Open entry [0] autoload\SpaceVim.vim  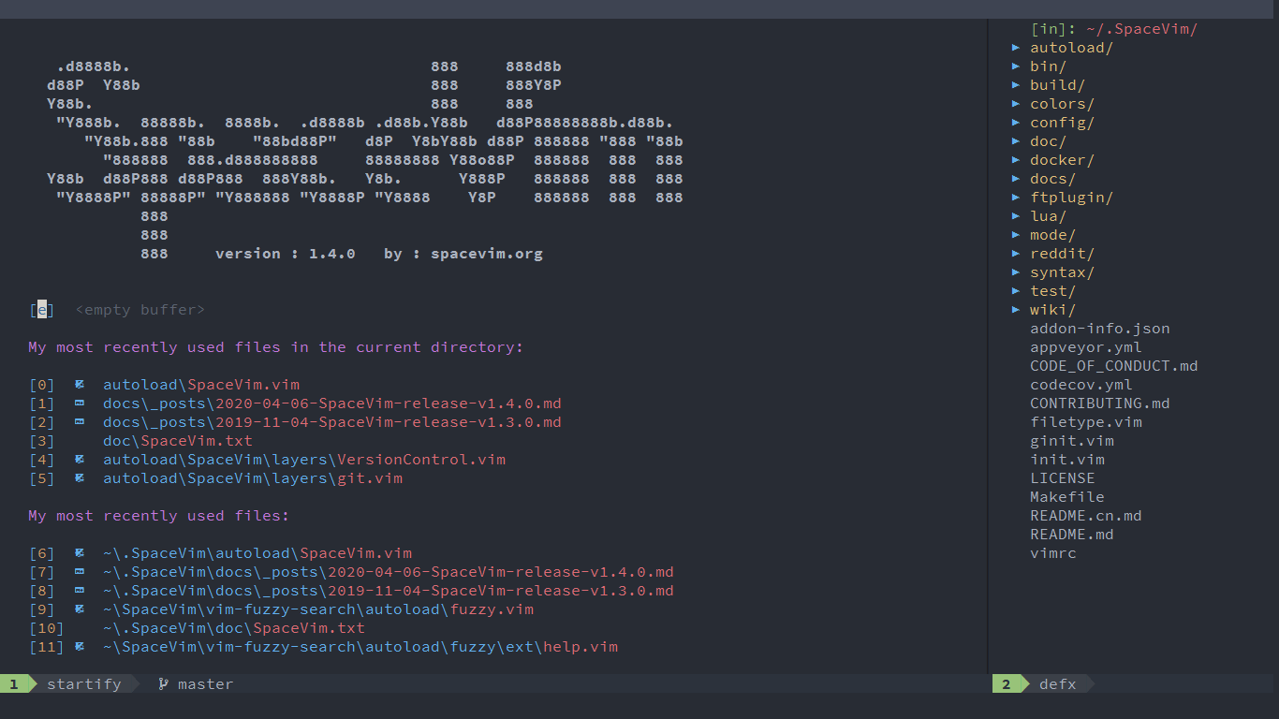tap(164, 384)
